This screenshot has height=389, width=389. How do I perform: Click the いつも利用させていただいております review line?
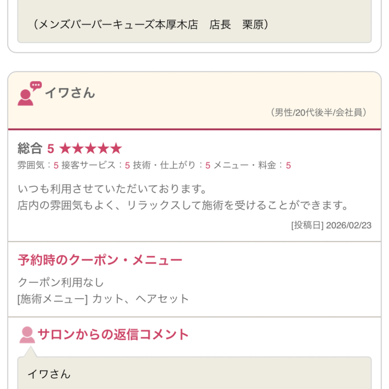pyautogui.click(x=112, y=189)
